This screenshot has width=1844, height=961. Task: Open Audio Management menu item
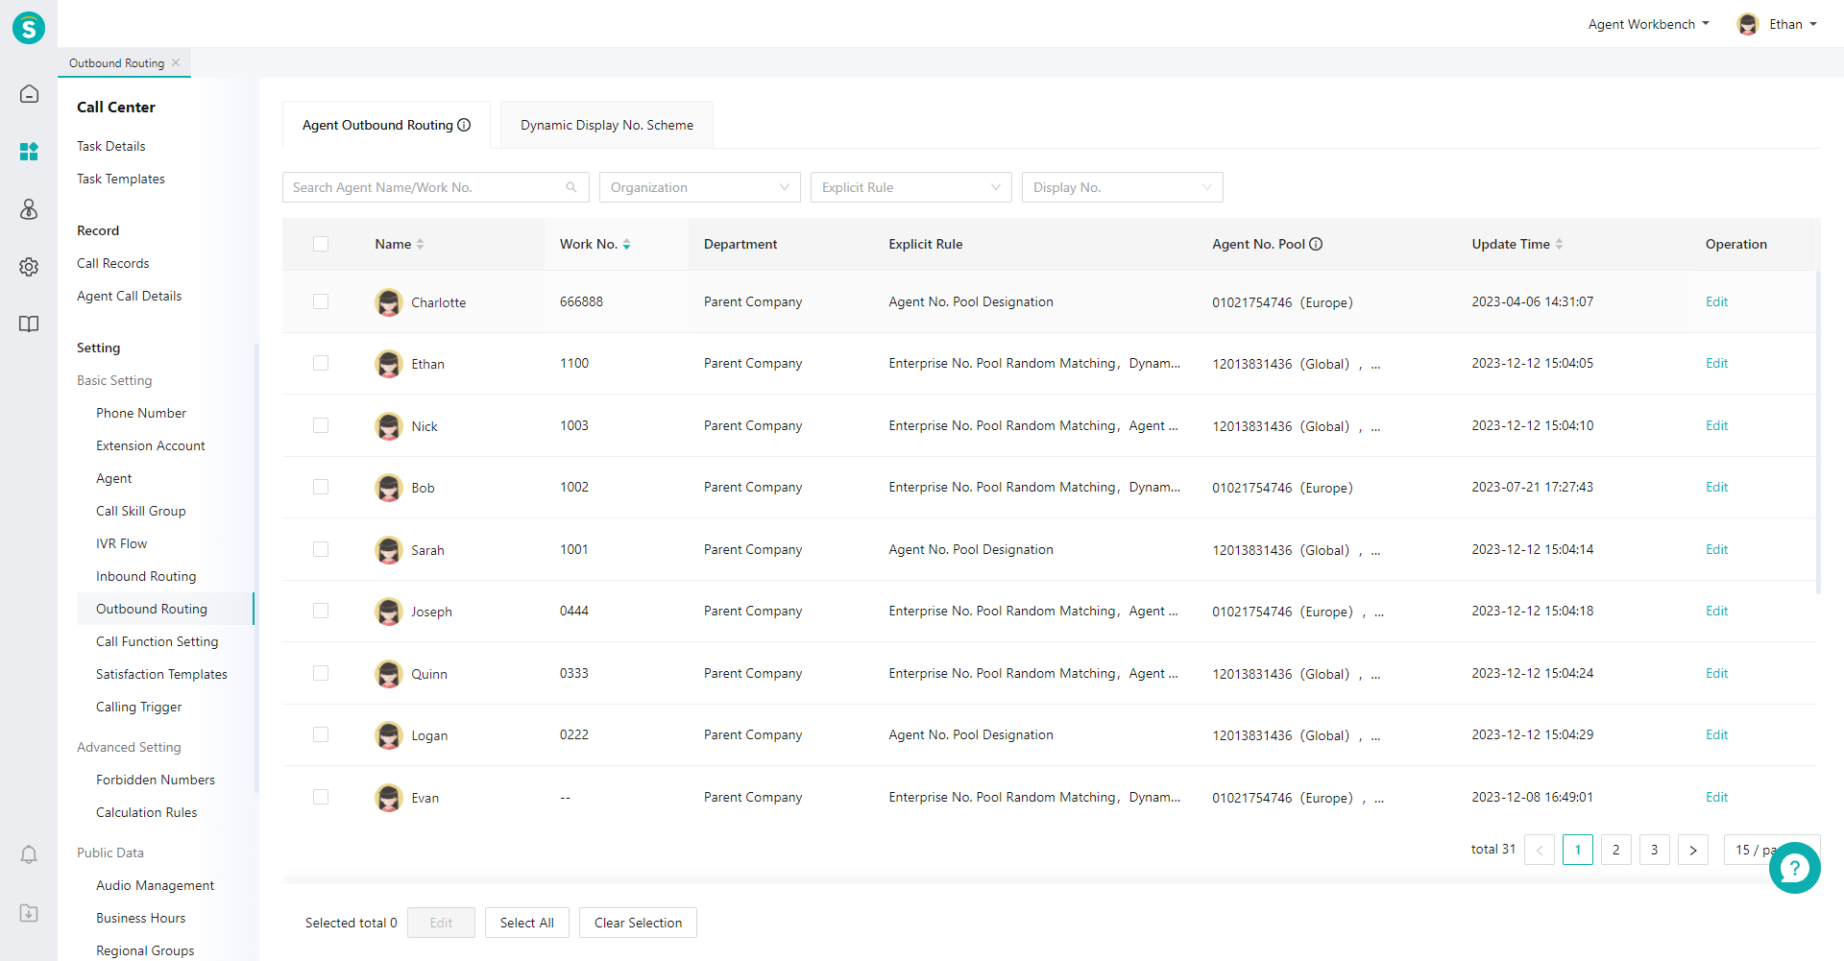[x=156, y=885]
